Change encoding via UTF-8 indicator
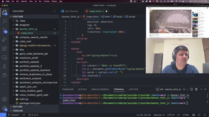 click(170, 115)
